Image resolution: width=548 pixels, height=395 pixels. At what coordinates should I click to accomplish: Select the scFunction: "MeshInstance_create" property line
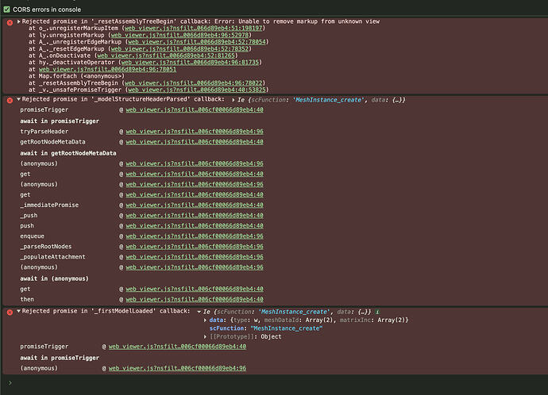266,328
